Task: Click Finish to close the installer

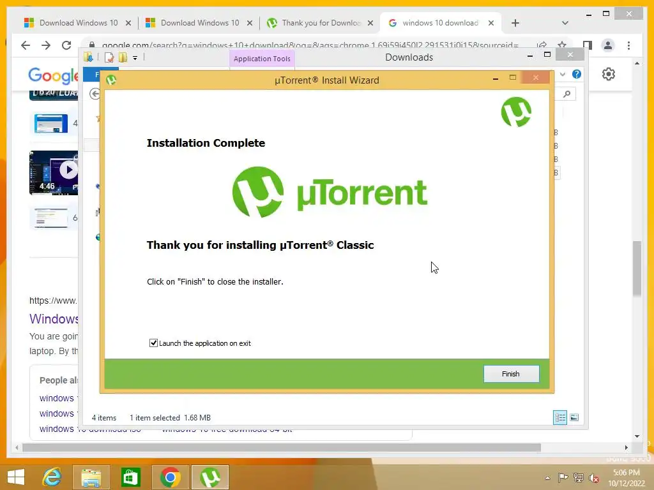Action: [x=511, y=374]
